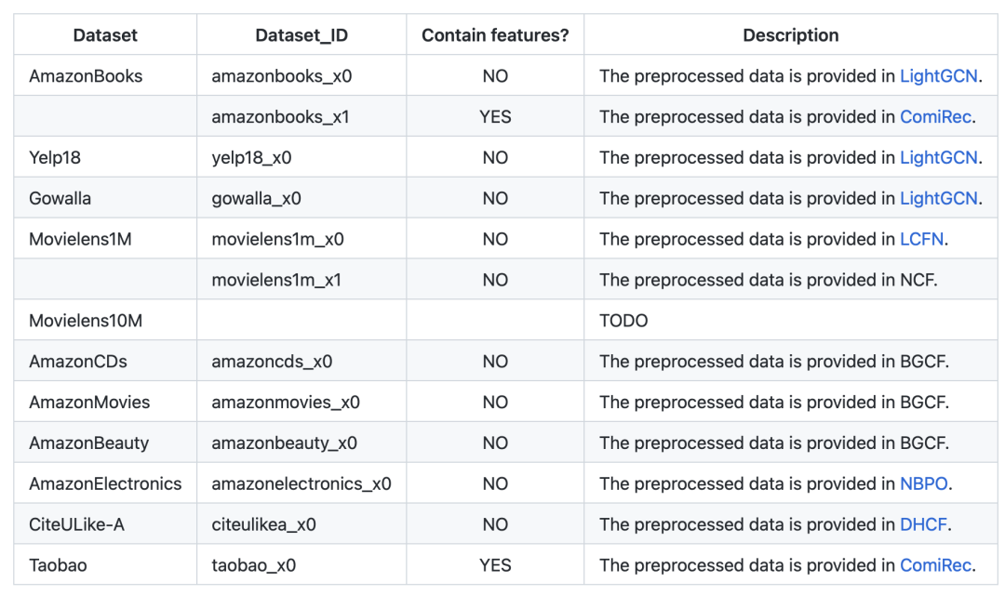
Task: Select the AmazonBeauty dataset name cell
Action: pos(88,443)
